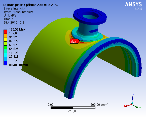
Task: Click the scale ruler bar
Action: click(73, 107)
